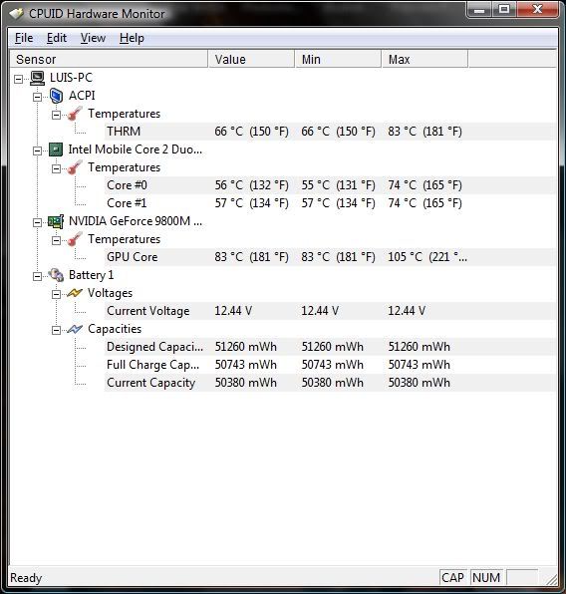This screenshot has width=566, height=594.
Task: Click the NUM status bar indicator
Action: (x=486, y=577)
